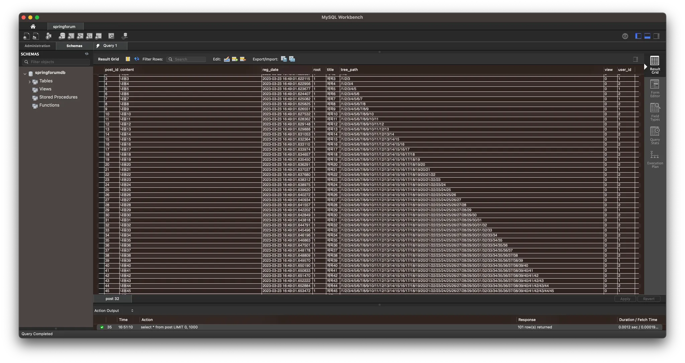685x363 pixels.
Task: Click the create new schema icon
Action: tap(62, 36)
